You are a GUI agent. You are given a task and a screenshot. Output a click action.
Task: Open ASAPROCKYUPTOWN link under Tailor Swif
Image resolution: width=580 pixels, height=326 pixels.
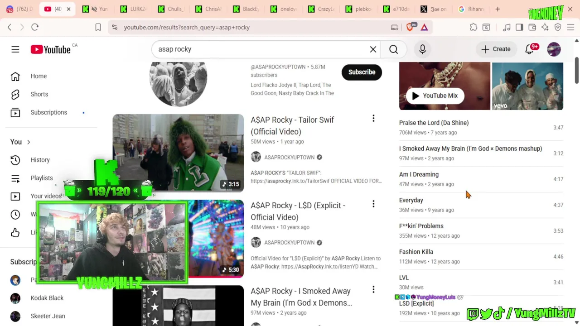coord(289,157)
